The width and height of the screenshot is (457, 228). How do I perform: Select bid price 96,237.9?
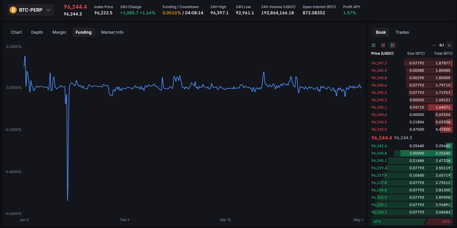coord(379,175)
